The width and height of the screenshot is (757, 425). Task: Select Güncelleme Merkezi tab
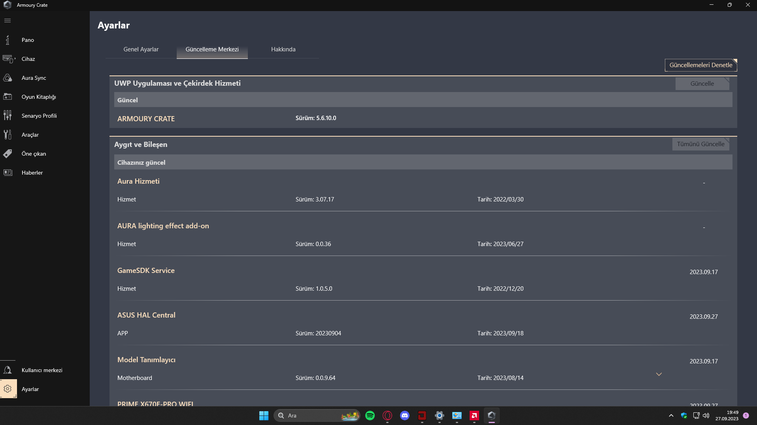(212, 49)
